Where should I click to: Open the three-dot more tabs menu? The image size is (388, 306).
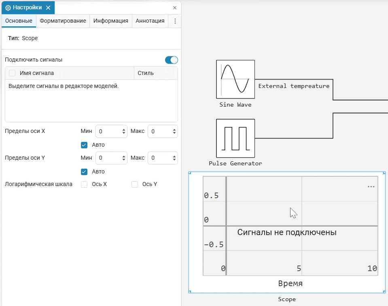pos(175,21)
